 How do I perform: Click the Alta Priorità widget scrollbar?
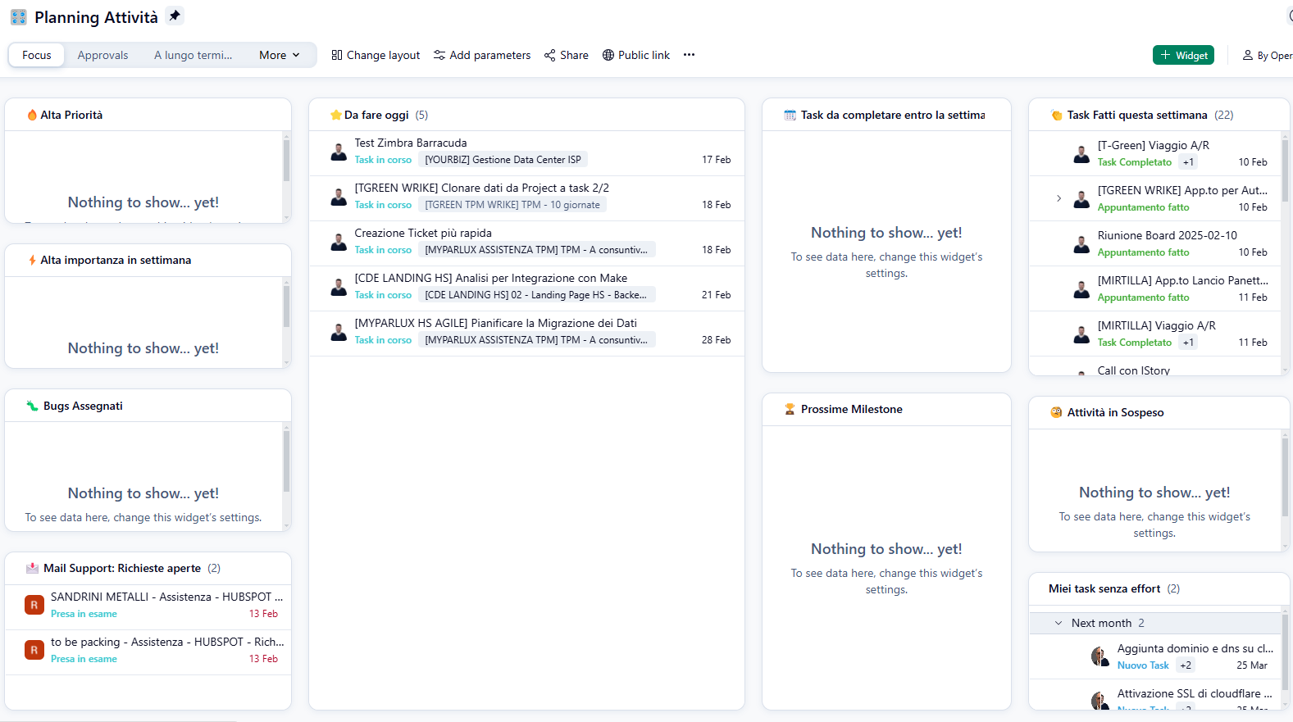click(x=286, y=160)
